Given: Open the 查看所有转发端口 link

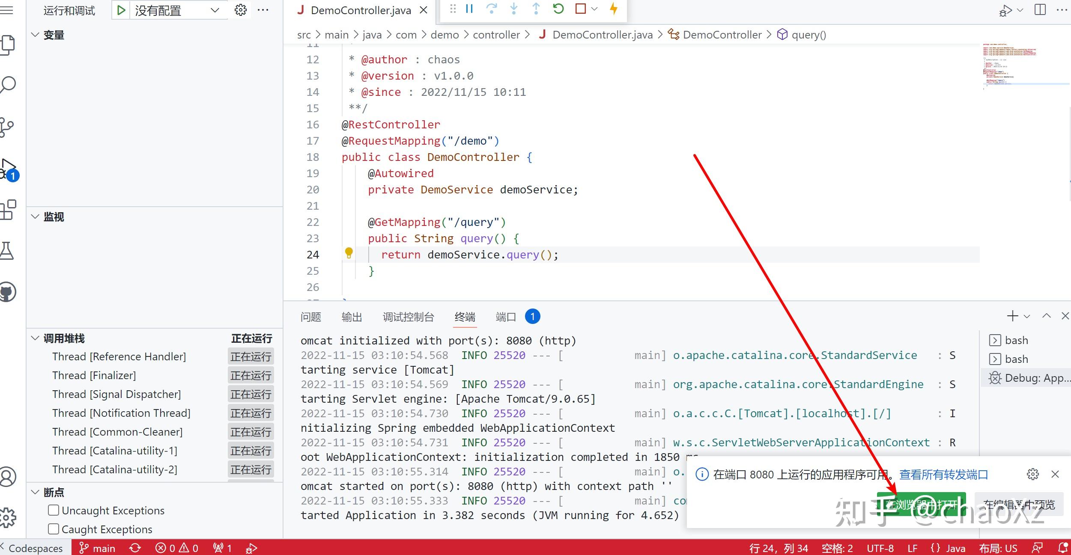Looking at the screenshot, I should (x=943, y=474).
